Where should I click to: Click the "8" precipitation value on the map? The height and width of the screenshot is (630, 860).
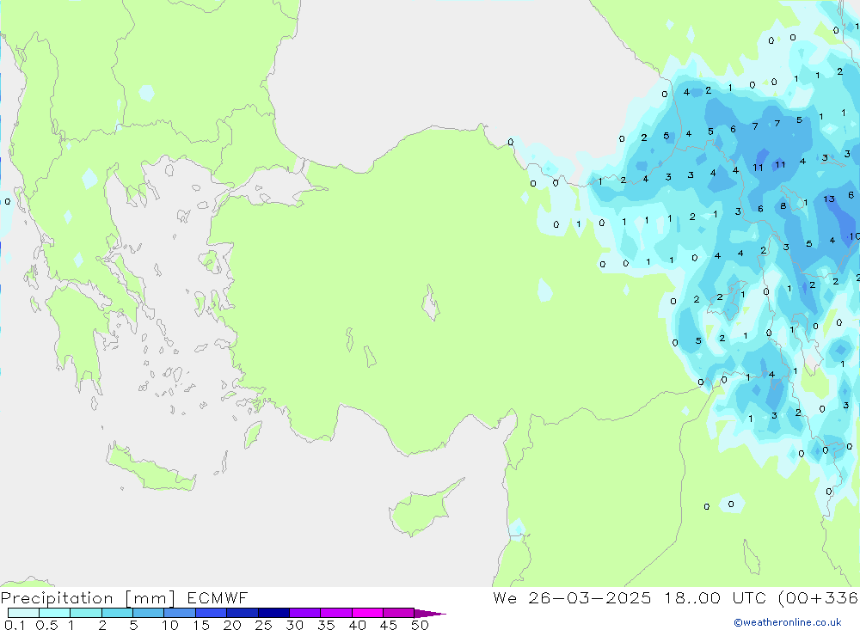coord(783,206)
